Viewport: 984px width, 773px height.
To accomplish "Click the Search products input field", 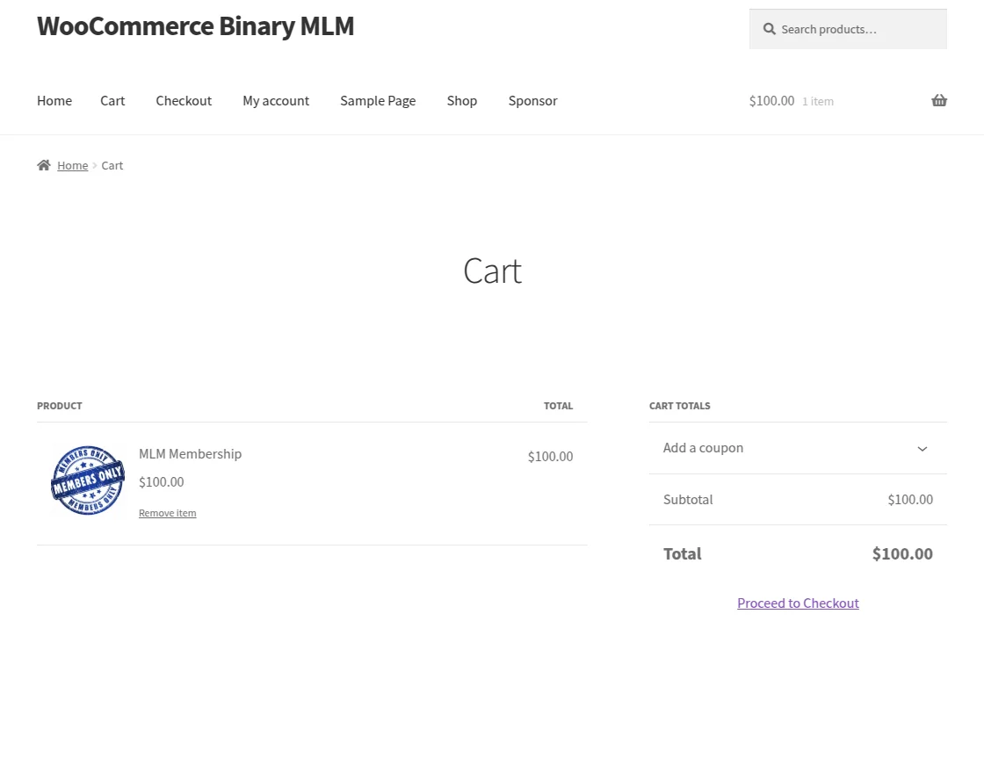I will (843, 29).
